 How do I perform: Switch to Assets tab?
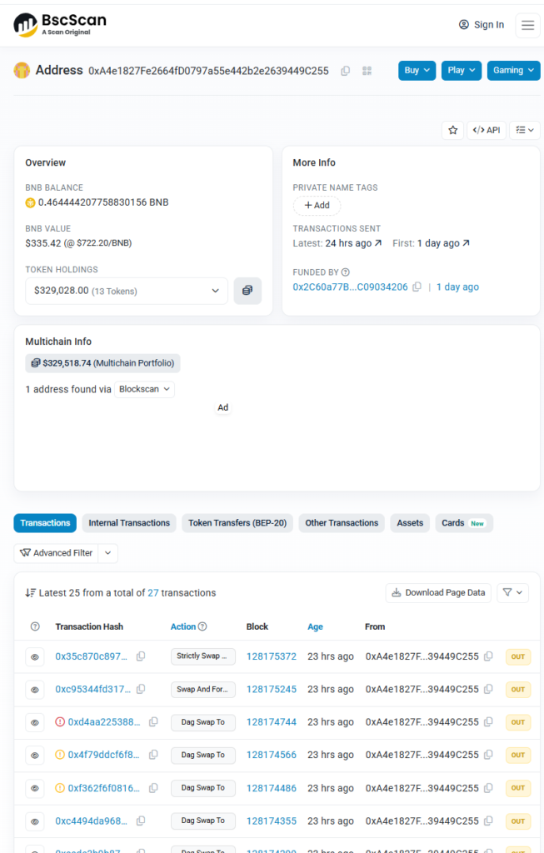pyautogui.click(x=410, y=523)
